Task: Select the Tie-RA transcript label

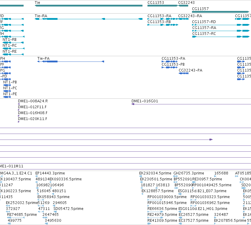Action: pyautogui.click(x=41, y=16)
